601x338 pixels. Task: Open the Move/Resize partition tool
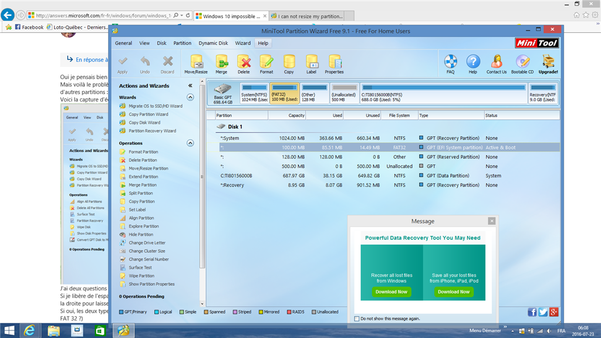click(x=196, y=64)
